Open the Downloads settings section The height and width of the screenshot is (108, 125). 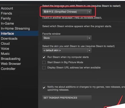click(x=9, y=38)
